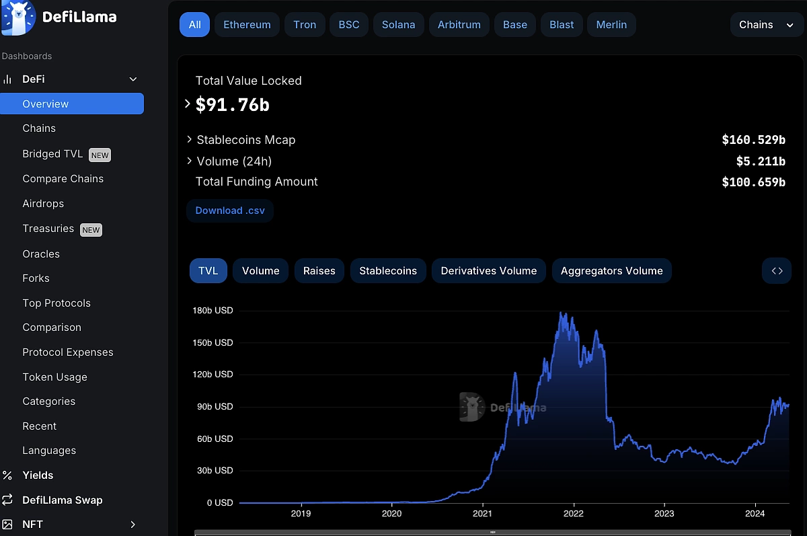The width and height of the screenshot is (807, 536).
Task: Open the Token Usage page
Action: pyautogui.click(x=55, y=377)
